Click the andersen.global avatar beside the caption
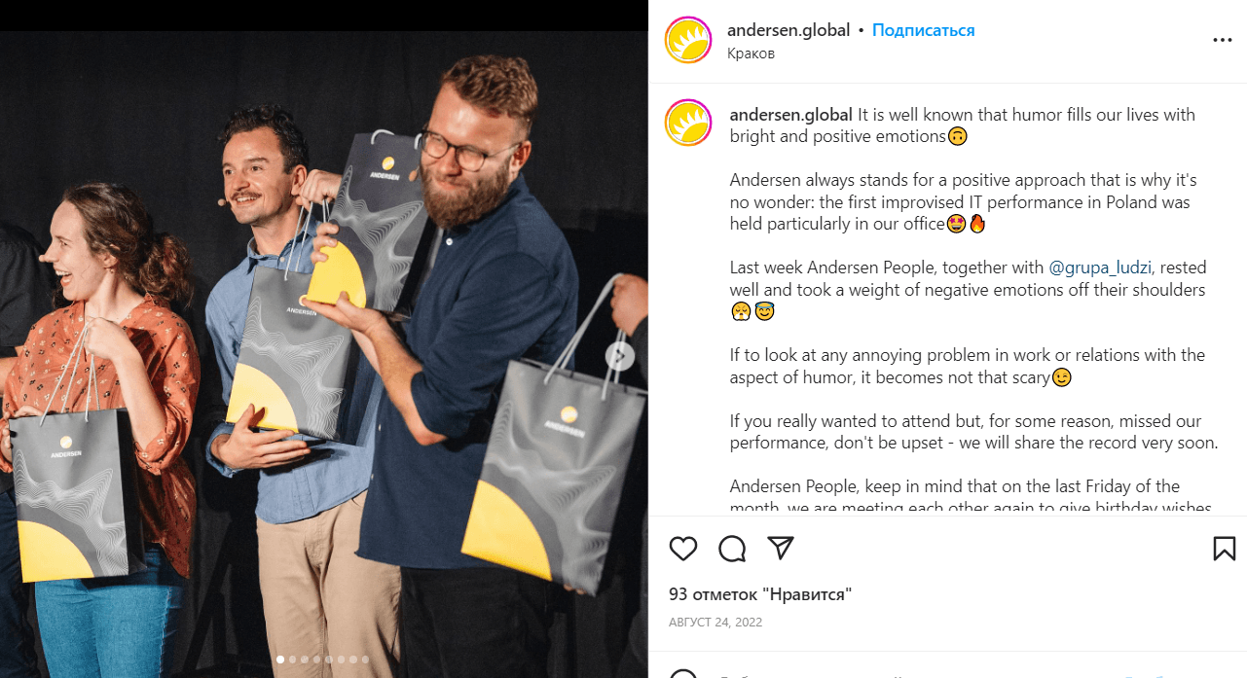 (x=689, y=124)
